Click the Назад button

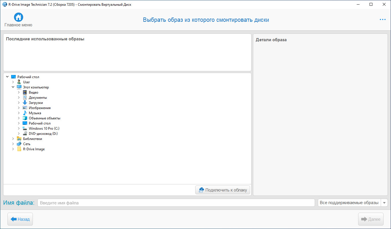[x=20, y=219]
